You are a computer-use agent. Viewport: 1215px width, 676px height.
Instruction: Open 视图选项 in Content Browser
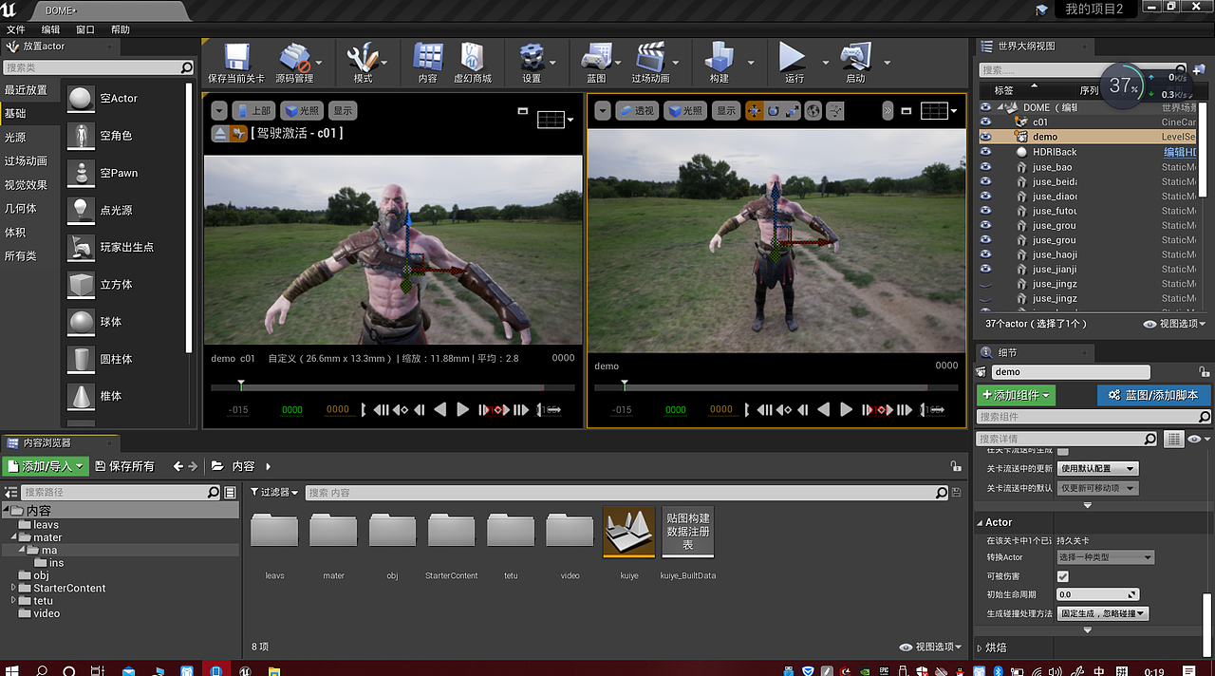[x=932, y=647]
